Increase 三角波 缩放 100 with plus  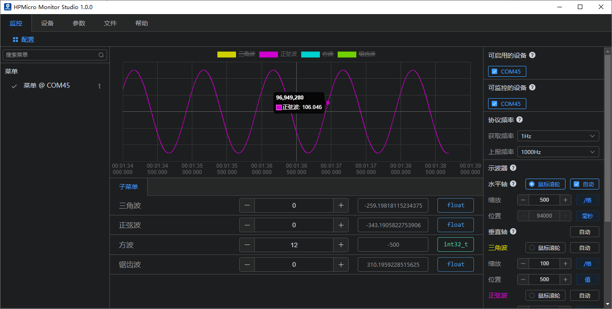pyautogui.click(x=566, y=264)
